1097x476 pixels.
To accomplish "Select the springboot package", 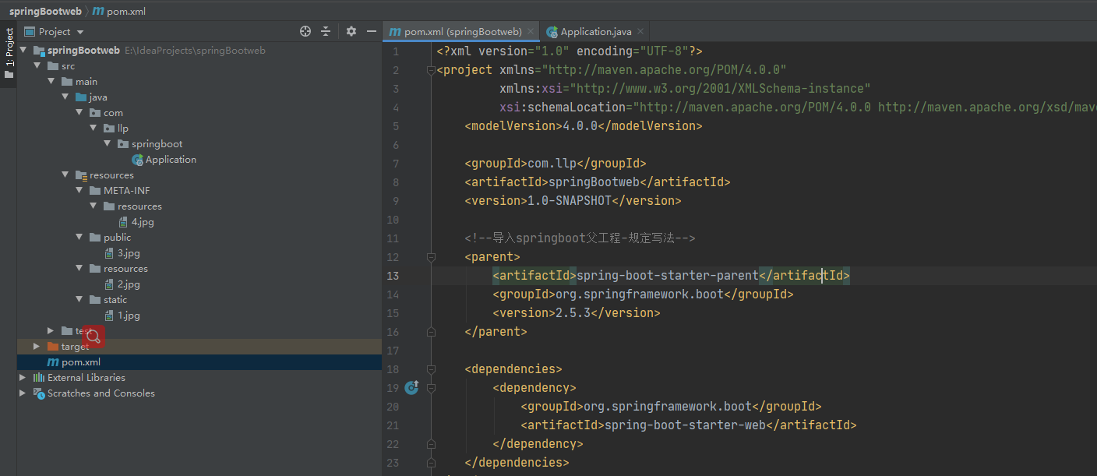I will pos(157,143).
